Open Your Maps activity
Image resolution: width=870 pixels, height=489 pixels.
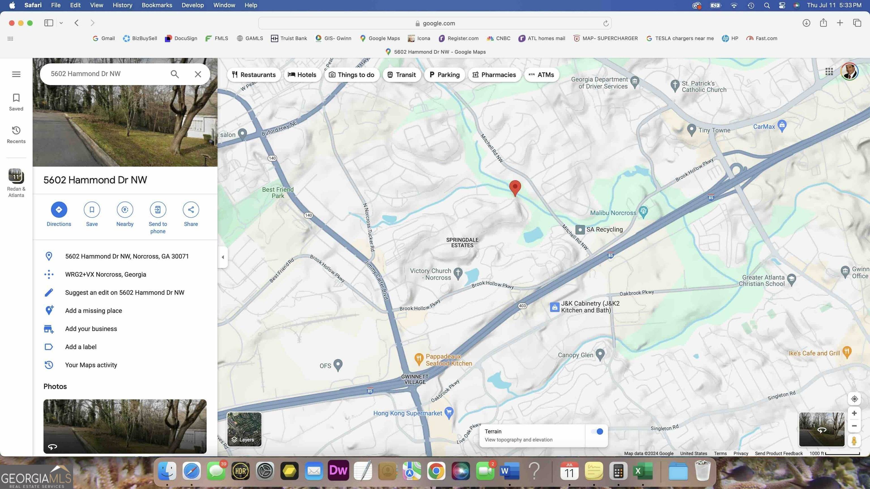point(125,365)
